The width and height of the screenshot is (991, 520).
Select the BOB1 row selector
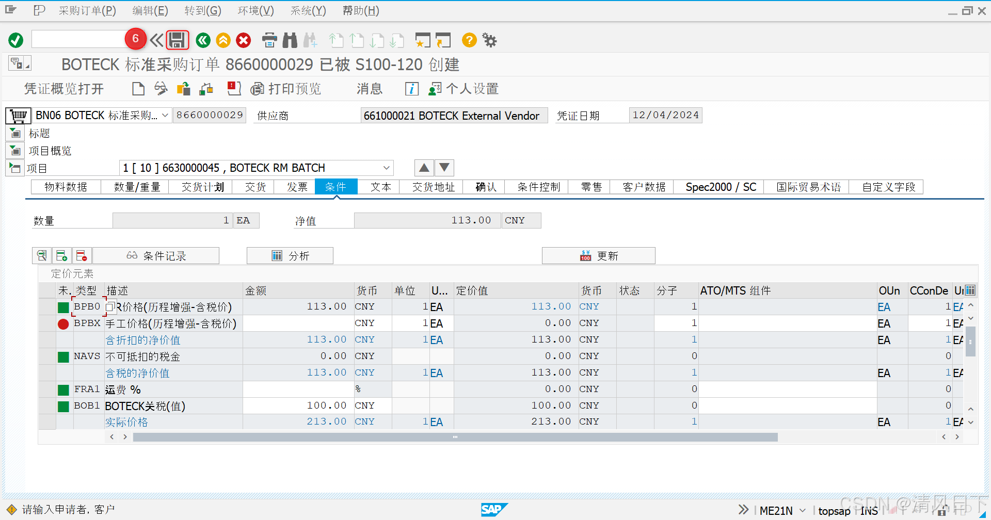point(47,406)
